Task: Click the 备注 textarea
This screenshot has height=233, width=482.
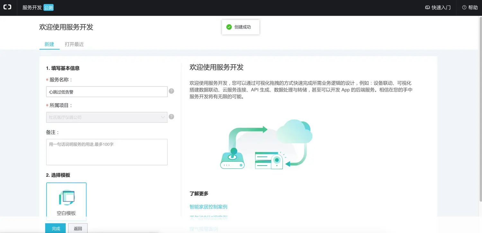Action: point(107,152)
